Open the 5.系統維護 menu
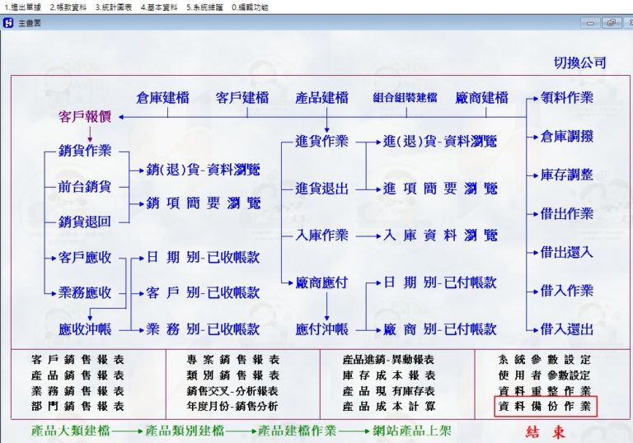Viewport: 633px width, 443px height. 204,7
